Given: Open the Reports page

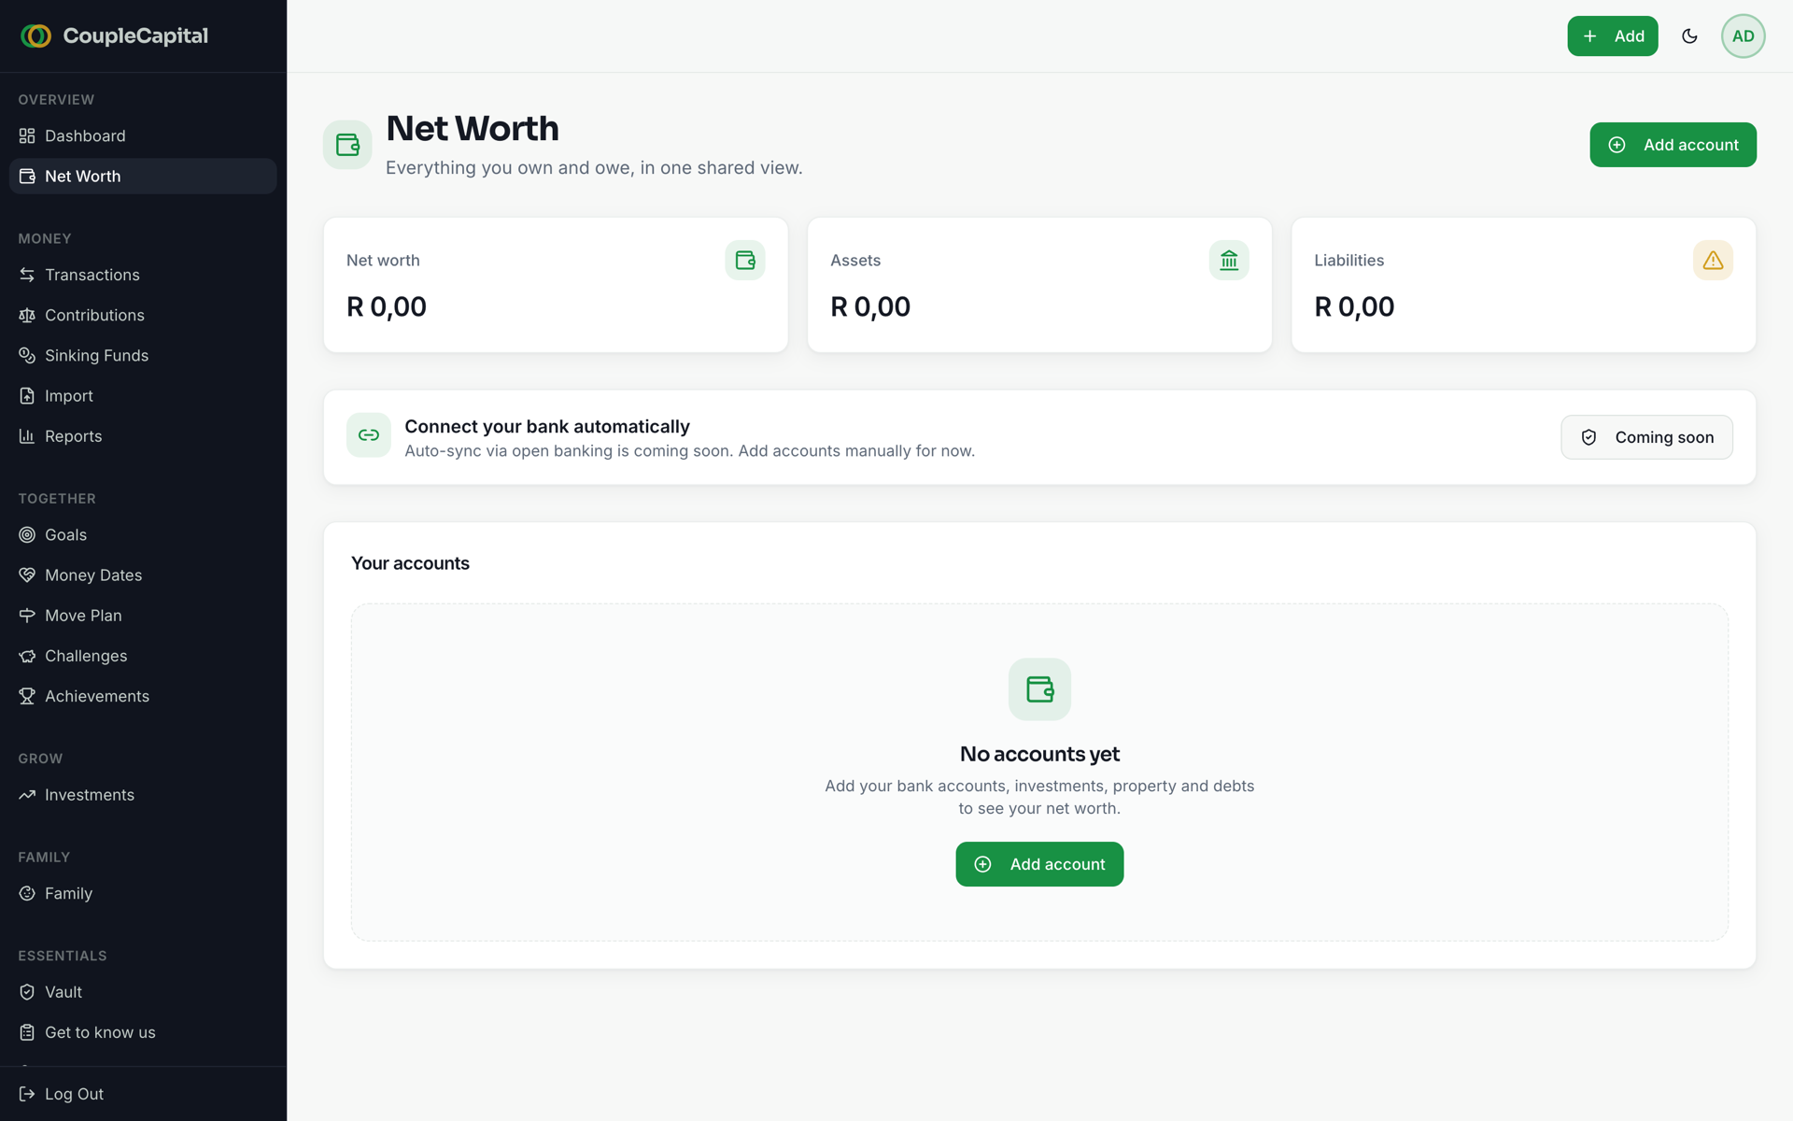Looking at the screenshot, I should [x=143, y=436].
